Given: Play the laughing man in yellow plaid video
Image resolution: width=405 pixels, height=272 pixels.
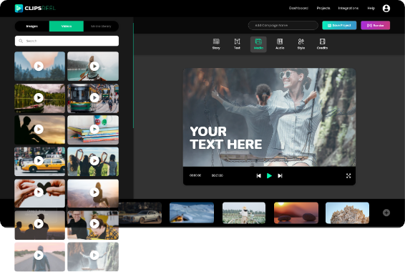Looking at the screenshot, I should click(x=94, y=224).
